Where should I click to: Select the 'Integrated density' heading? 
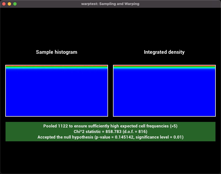coord(164,52)
